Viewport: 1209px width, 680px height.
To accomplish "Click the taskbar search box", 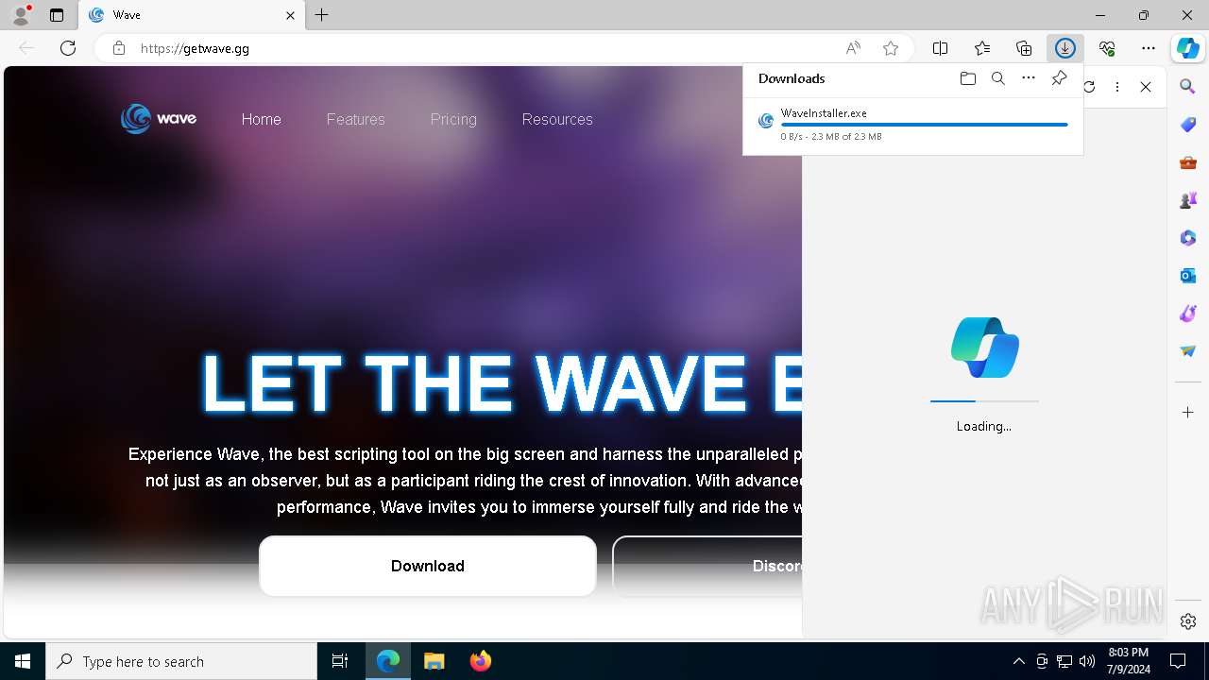I will pos(181,661).
